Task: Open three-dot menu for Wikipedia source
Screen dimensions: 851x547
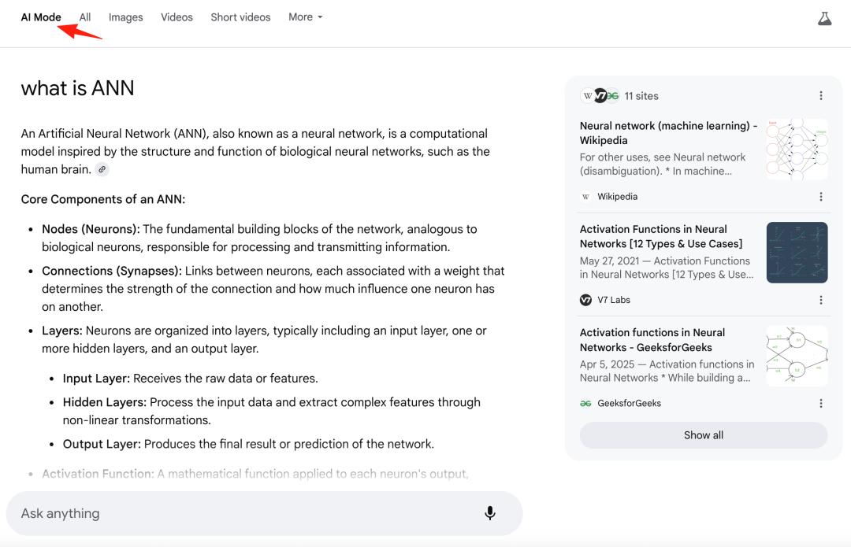Action: click(820, 197)
